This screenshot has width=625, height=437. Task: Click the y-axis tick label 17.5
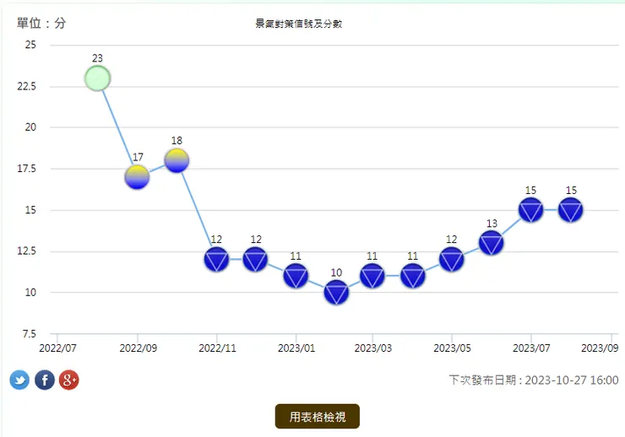pos(27,169)
